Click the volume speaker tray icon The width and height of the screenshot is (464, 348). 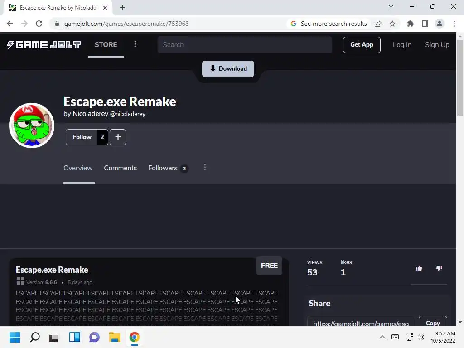pos(420,337)
